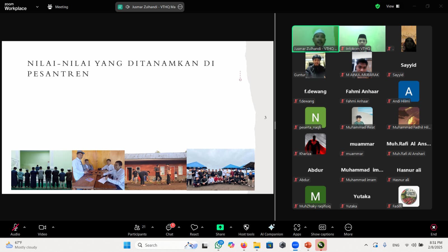The height and width of the screenshot is (252, 448).
Task: Click the Meeting info button
Action: 58,7
